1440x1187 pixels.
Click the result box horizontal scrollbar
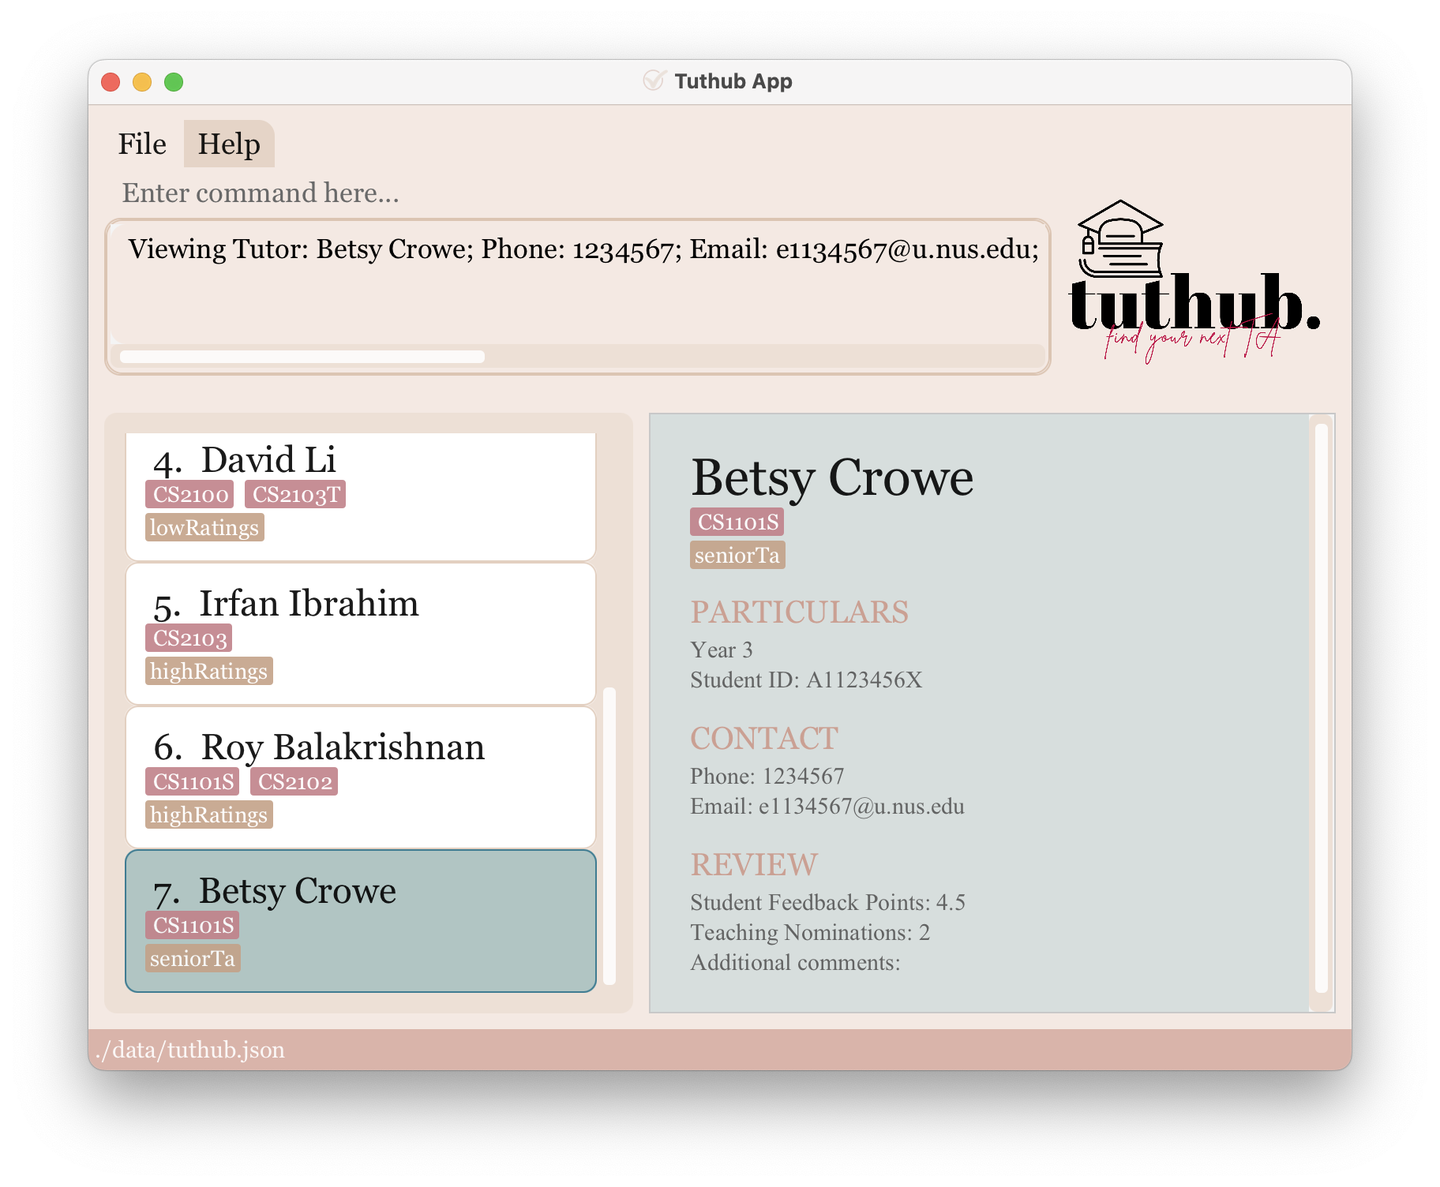(302, 357)
